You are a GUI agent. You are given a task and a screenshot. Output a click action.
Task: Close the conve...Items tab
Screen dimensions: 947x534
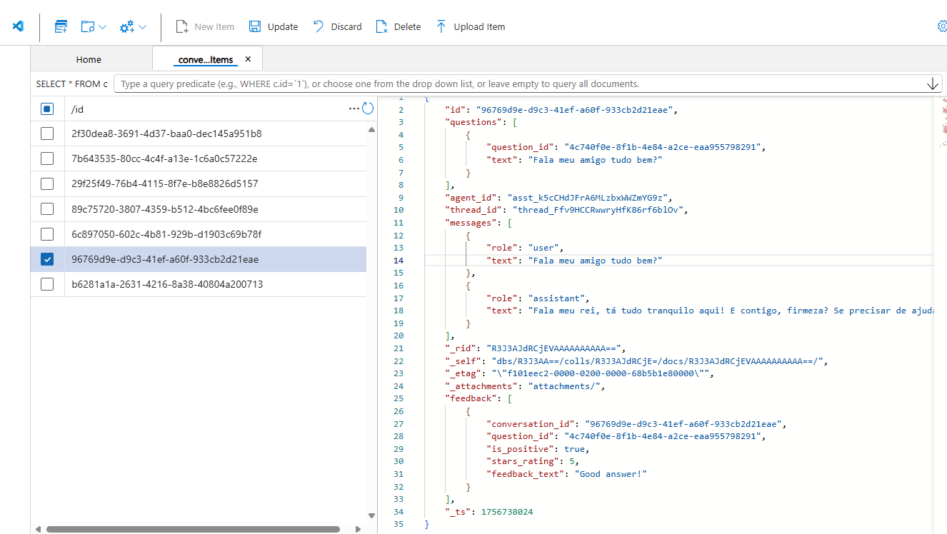click(248, 59)
